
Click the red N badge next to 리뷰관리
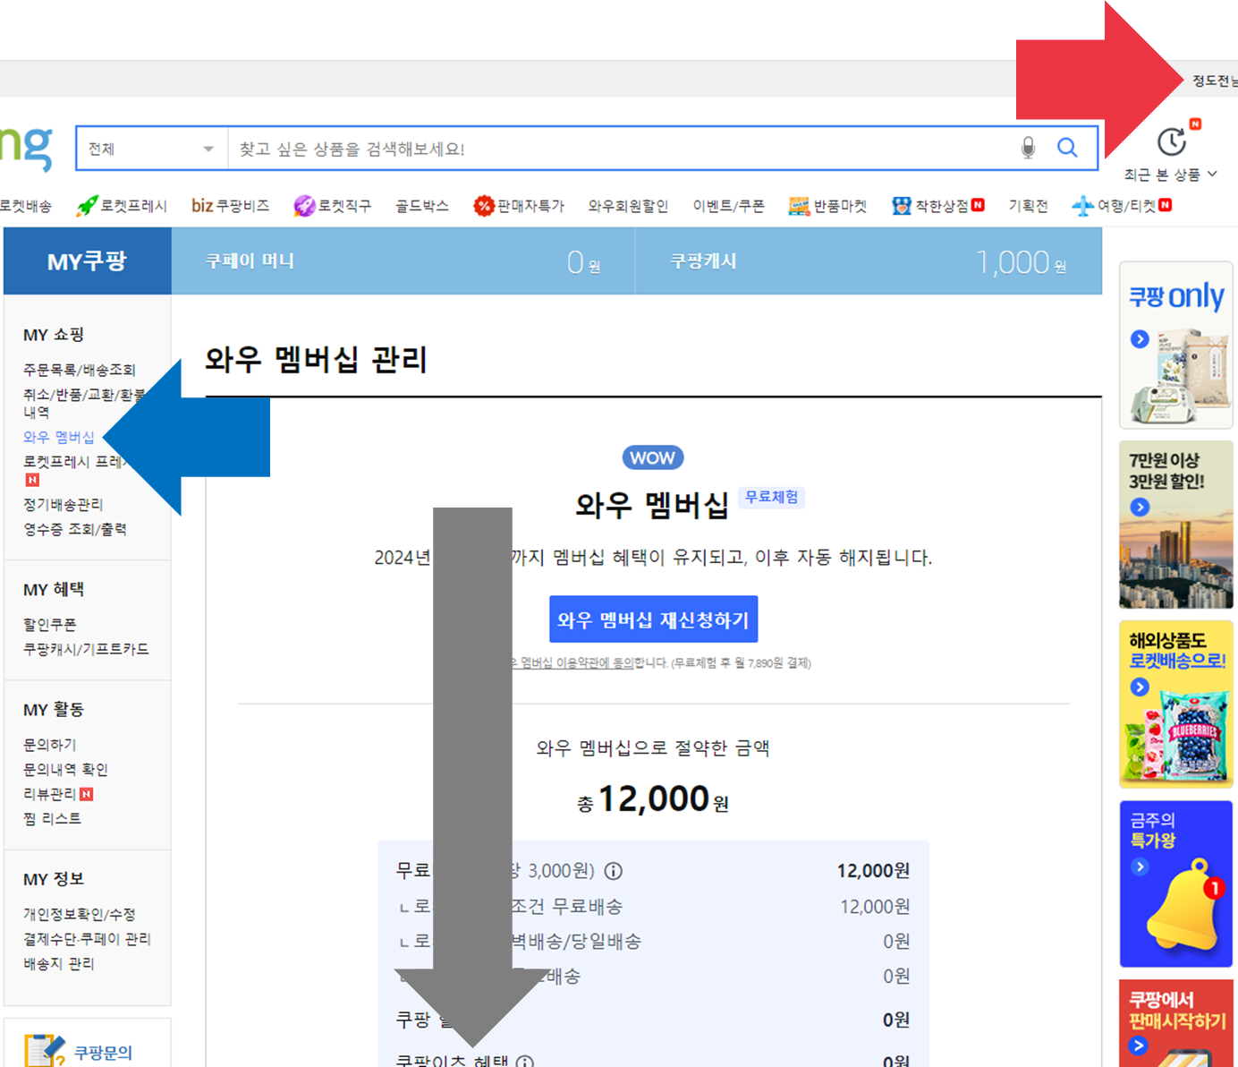click(x=86, y=794)
